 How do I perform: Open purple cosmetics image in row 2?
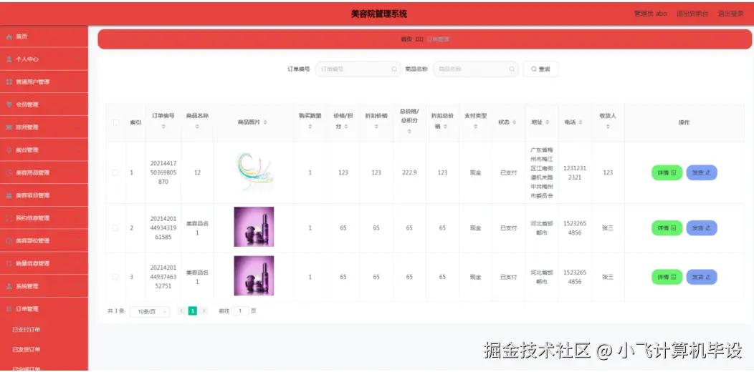click(x=254, y=227)
